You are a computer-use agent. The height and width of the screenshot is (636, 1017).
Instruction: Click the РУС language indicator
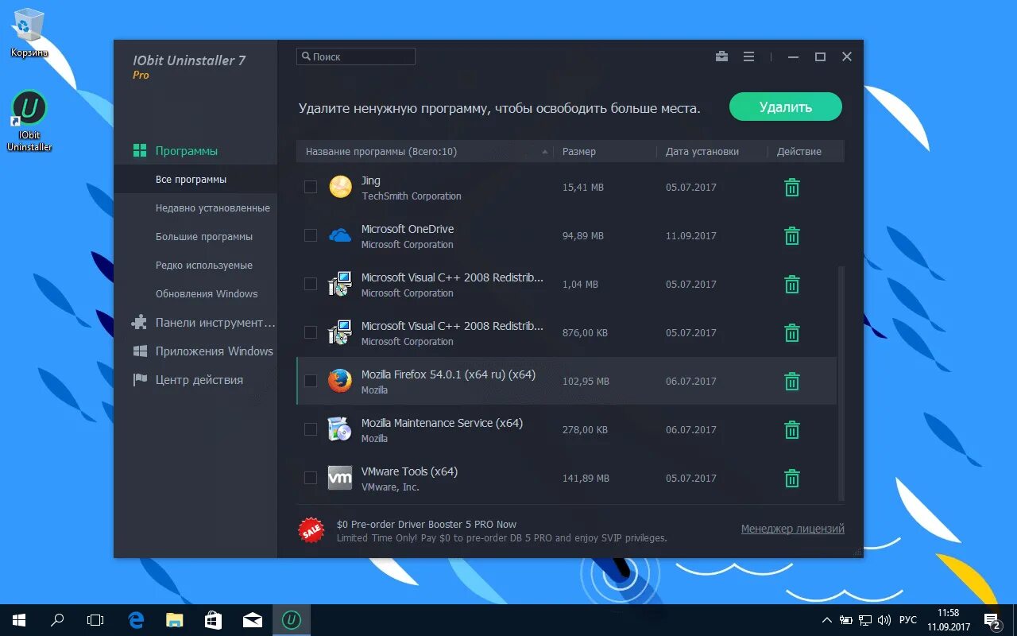(x=908, y=620)
